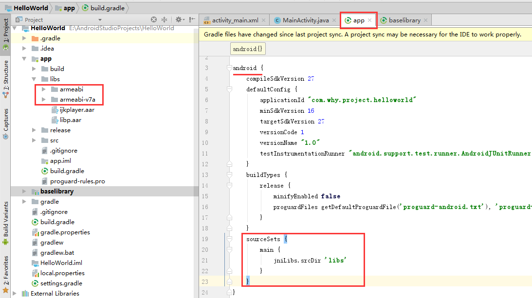This screenshot has width=532, height=298.
Task: Fold the buildTypes block at line 13
Action: (229, 175)
